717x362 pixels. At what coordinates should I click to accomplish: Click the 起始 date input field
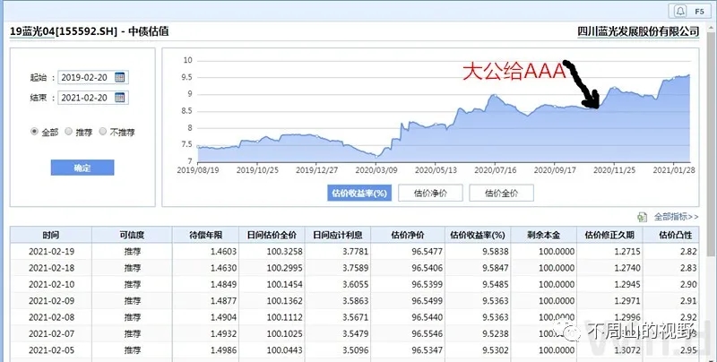coord(93,77)
